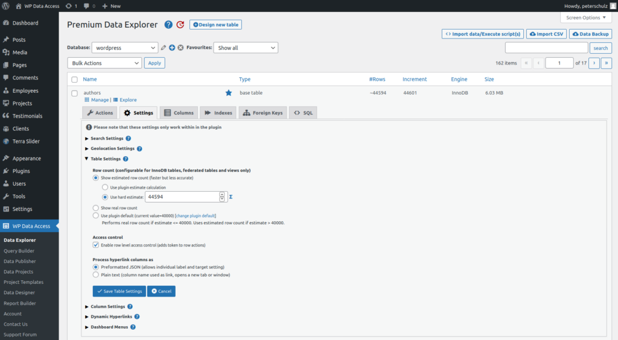The width and height of the screenshot is (618, 340).
Task: Switch to the Indexes tab
Action: tap(217, 113)
